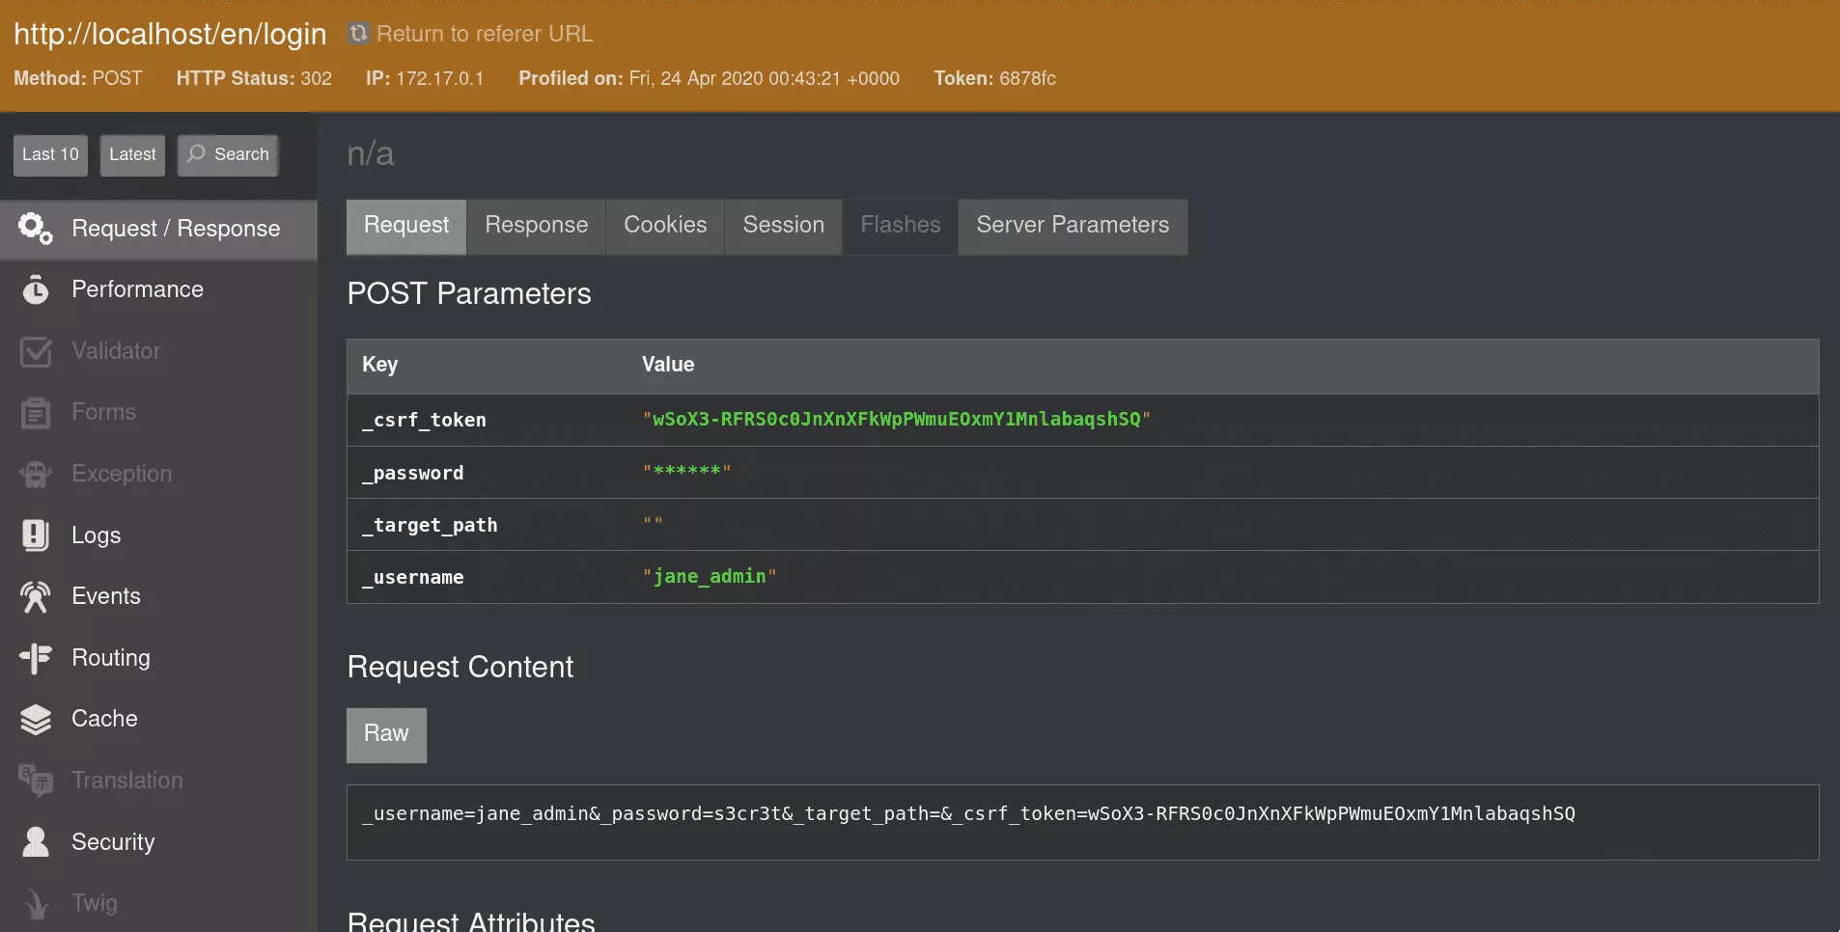Click the Request / Response gears icon

(36, 229)
